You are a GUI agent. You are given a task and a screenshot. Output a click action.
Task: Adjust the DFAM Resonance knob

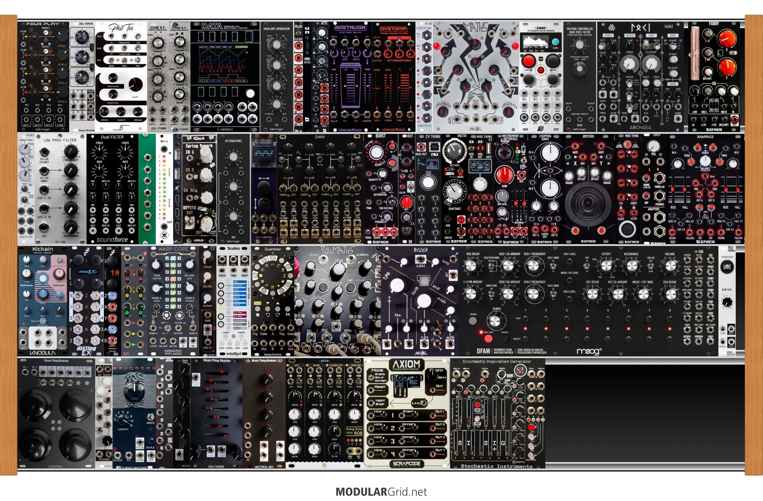(631, 266)
